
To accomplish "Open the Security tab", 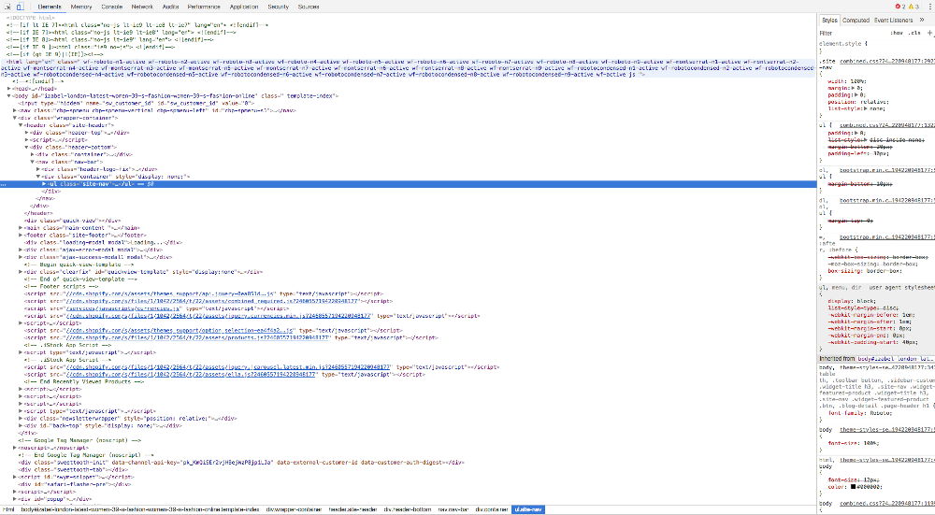I will click(x=278, y=7).
